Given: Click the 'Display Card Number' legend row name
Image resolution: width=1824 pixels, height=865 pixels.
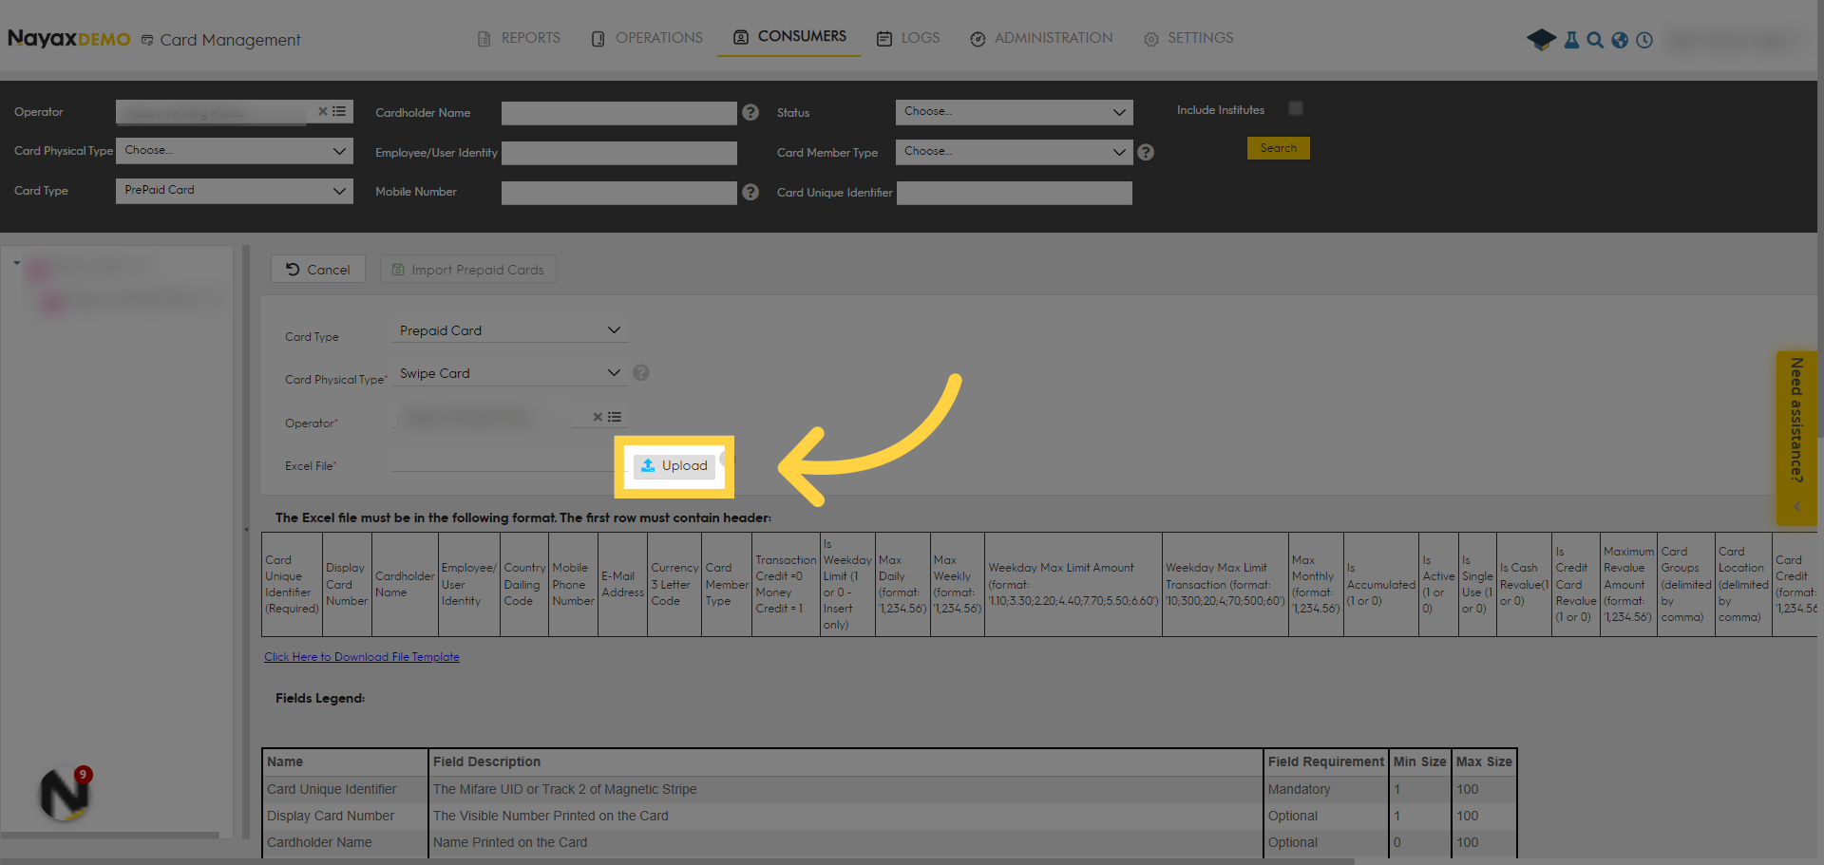Looking at the screenshot, I should [331, 816].
